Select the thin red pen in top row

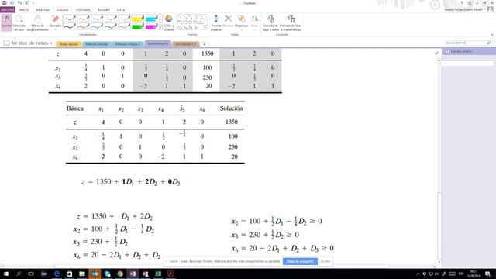pyautogui.click(x=83, y=19)
